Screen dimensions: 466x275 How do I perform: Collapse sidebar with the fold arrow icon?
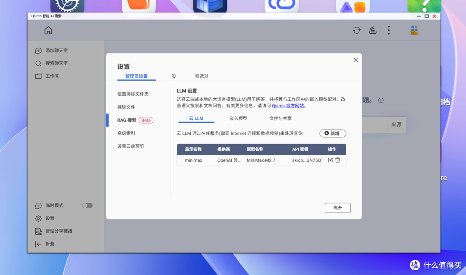coord(38,244)
